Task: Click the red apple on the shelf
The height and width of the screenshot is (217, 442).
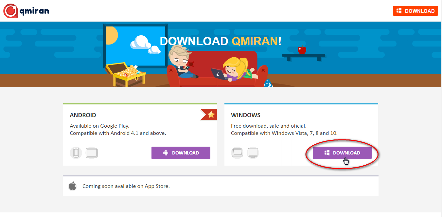Action: coord(302,50)
